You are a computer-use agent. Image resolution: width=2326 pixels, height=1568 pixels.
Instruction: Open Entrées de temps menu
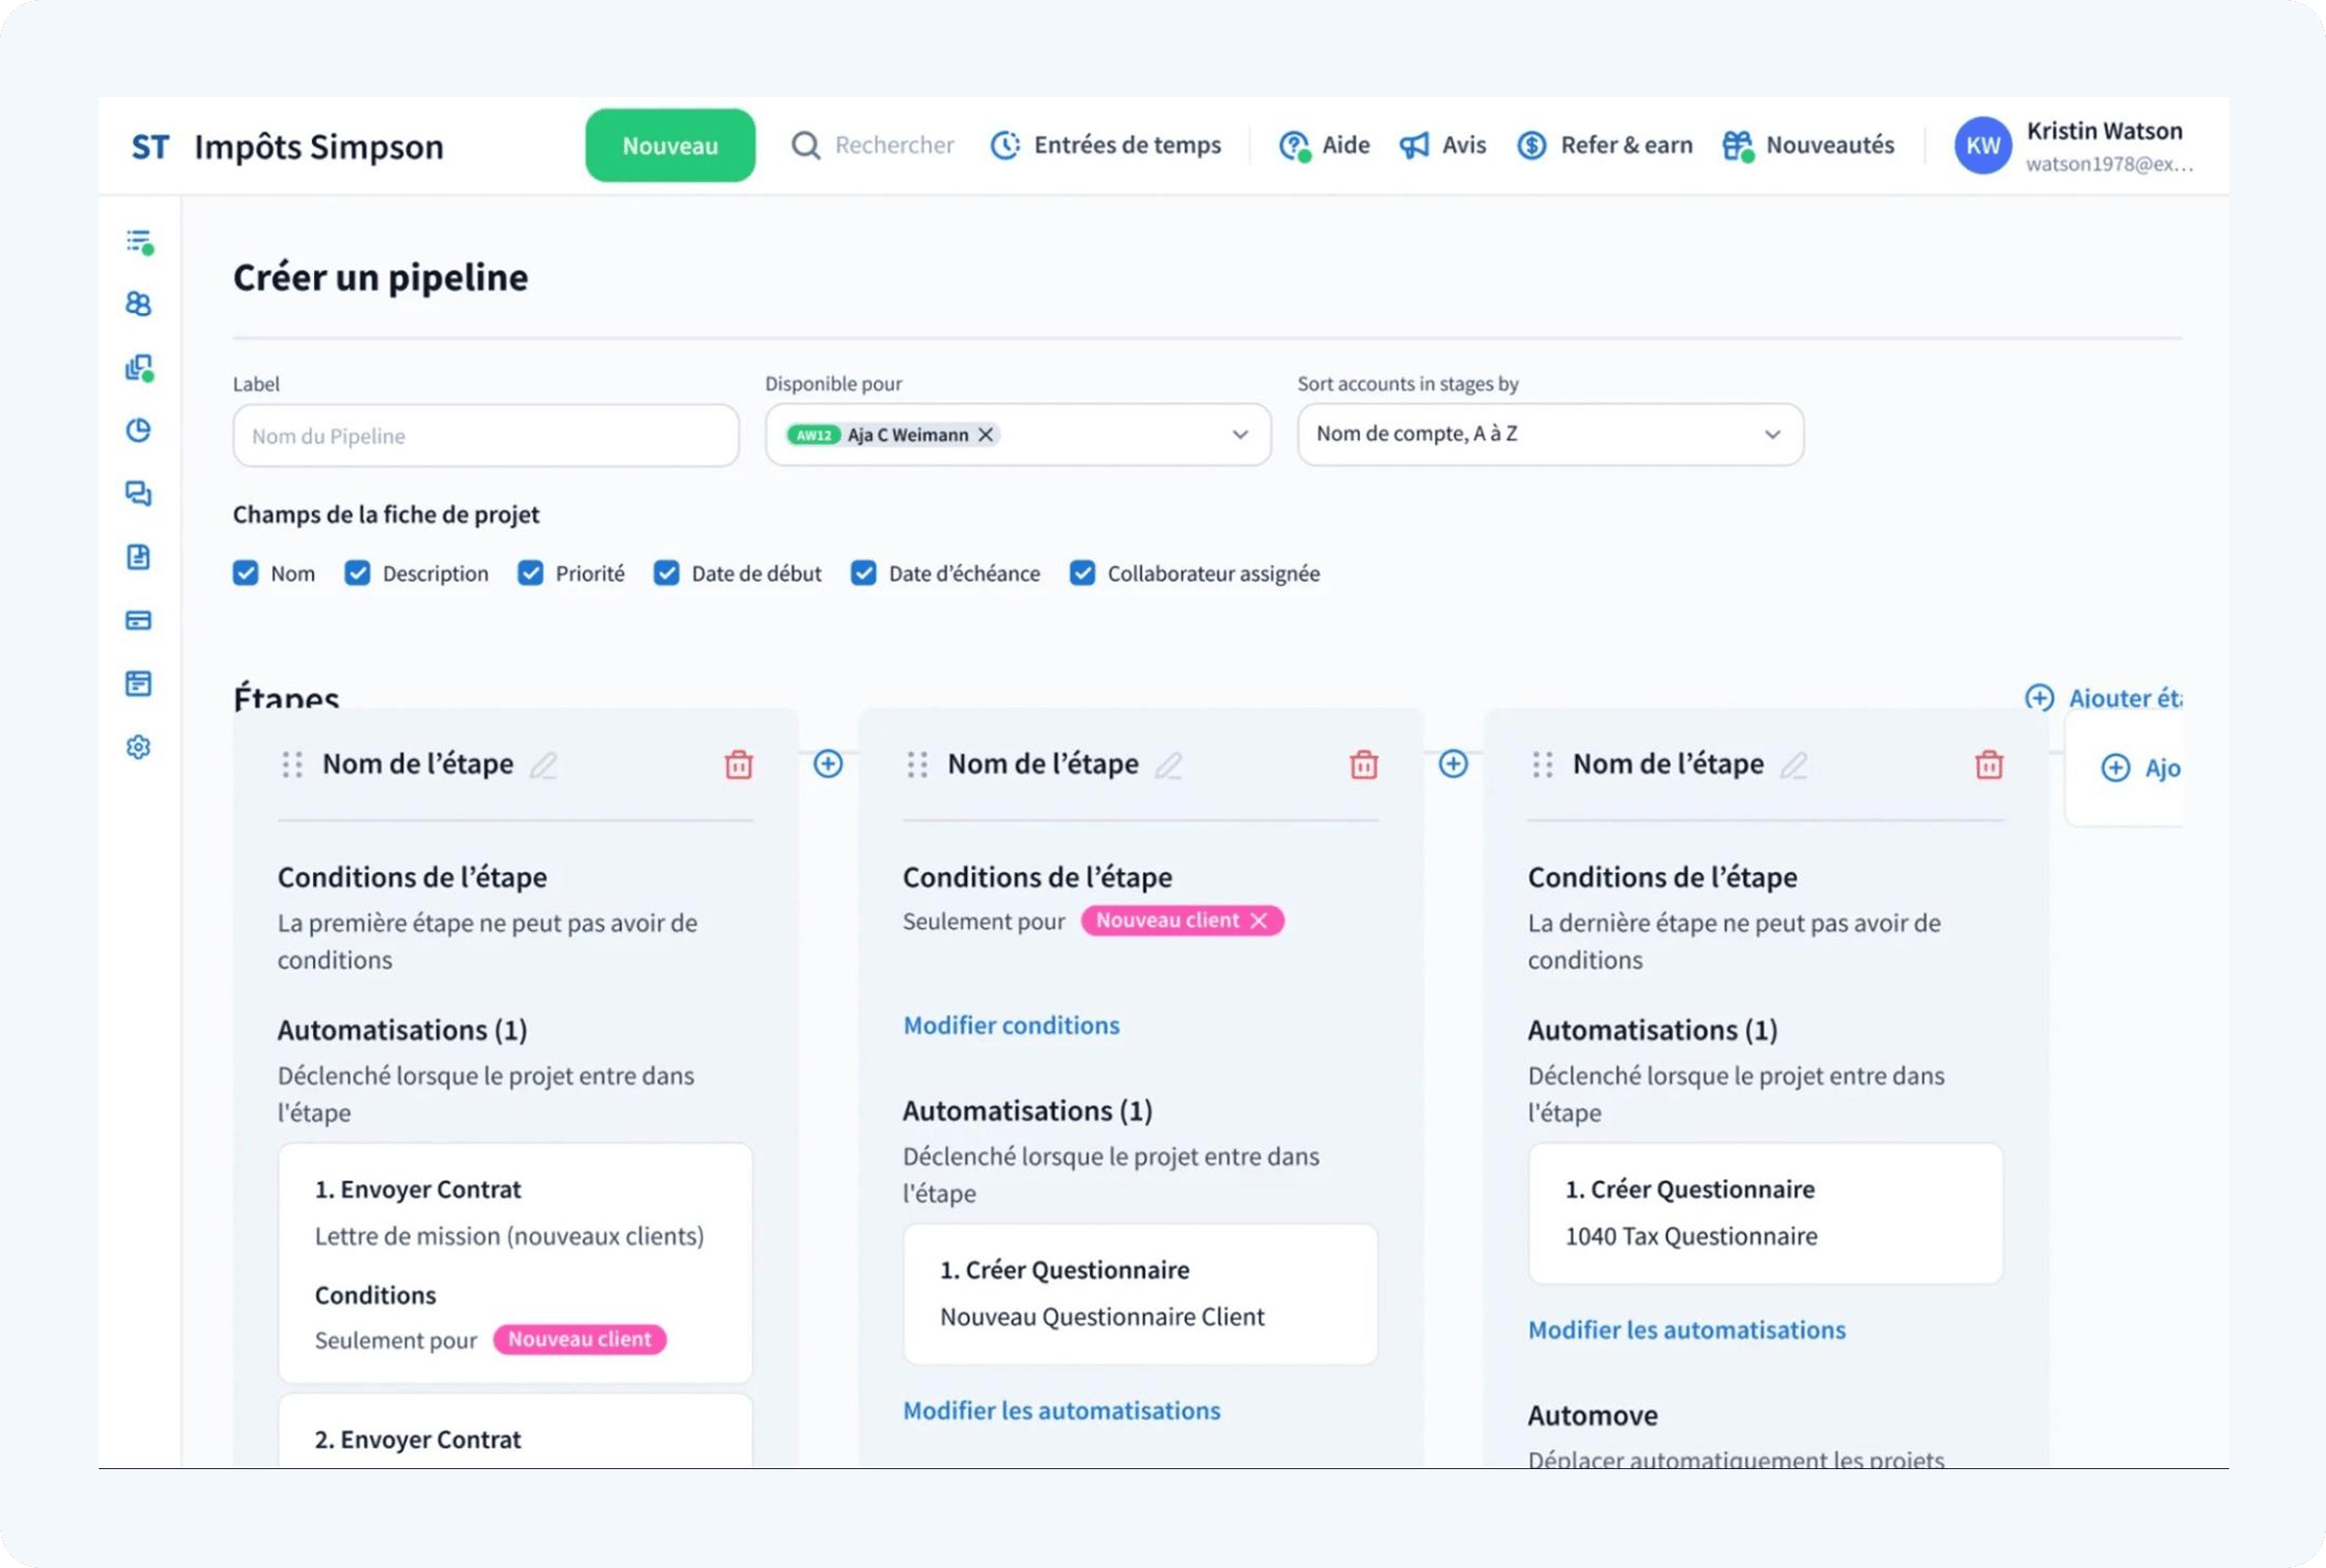coord(1105,146)
